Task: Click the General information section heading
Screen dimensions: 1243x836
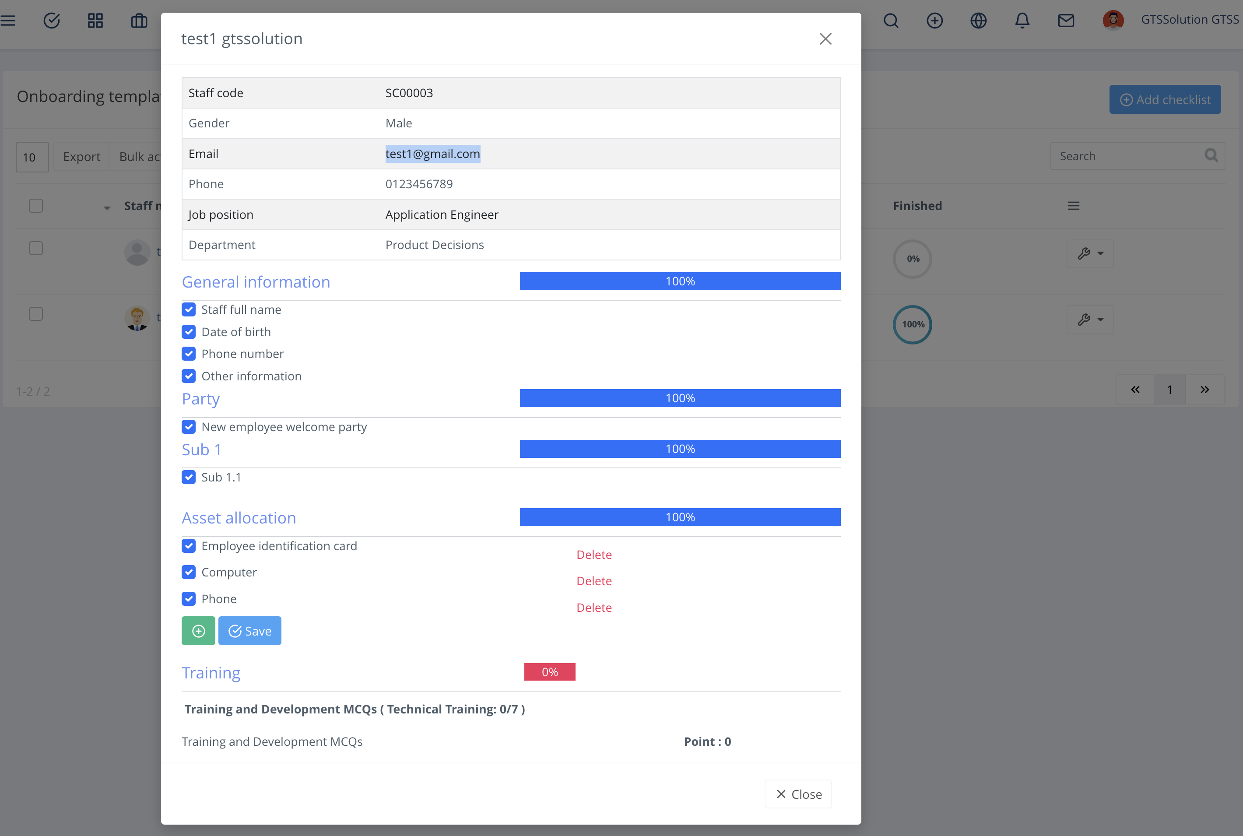Action: (x=256, y=282)
